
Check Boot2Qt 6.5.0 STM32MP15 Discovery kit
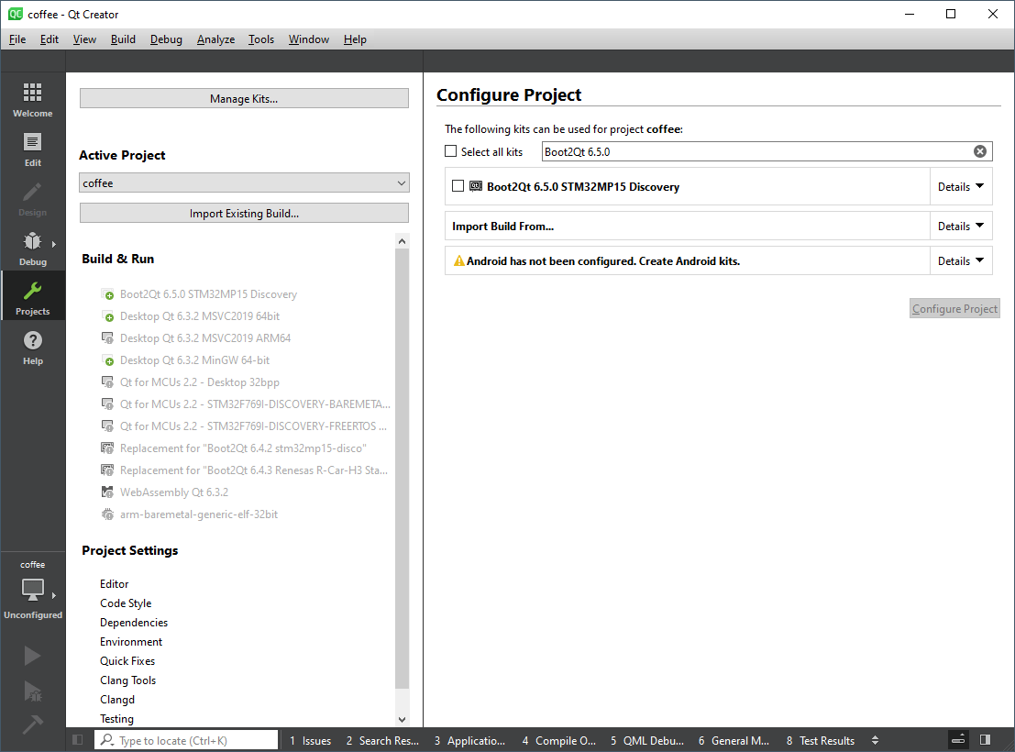pos(458,186)
